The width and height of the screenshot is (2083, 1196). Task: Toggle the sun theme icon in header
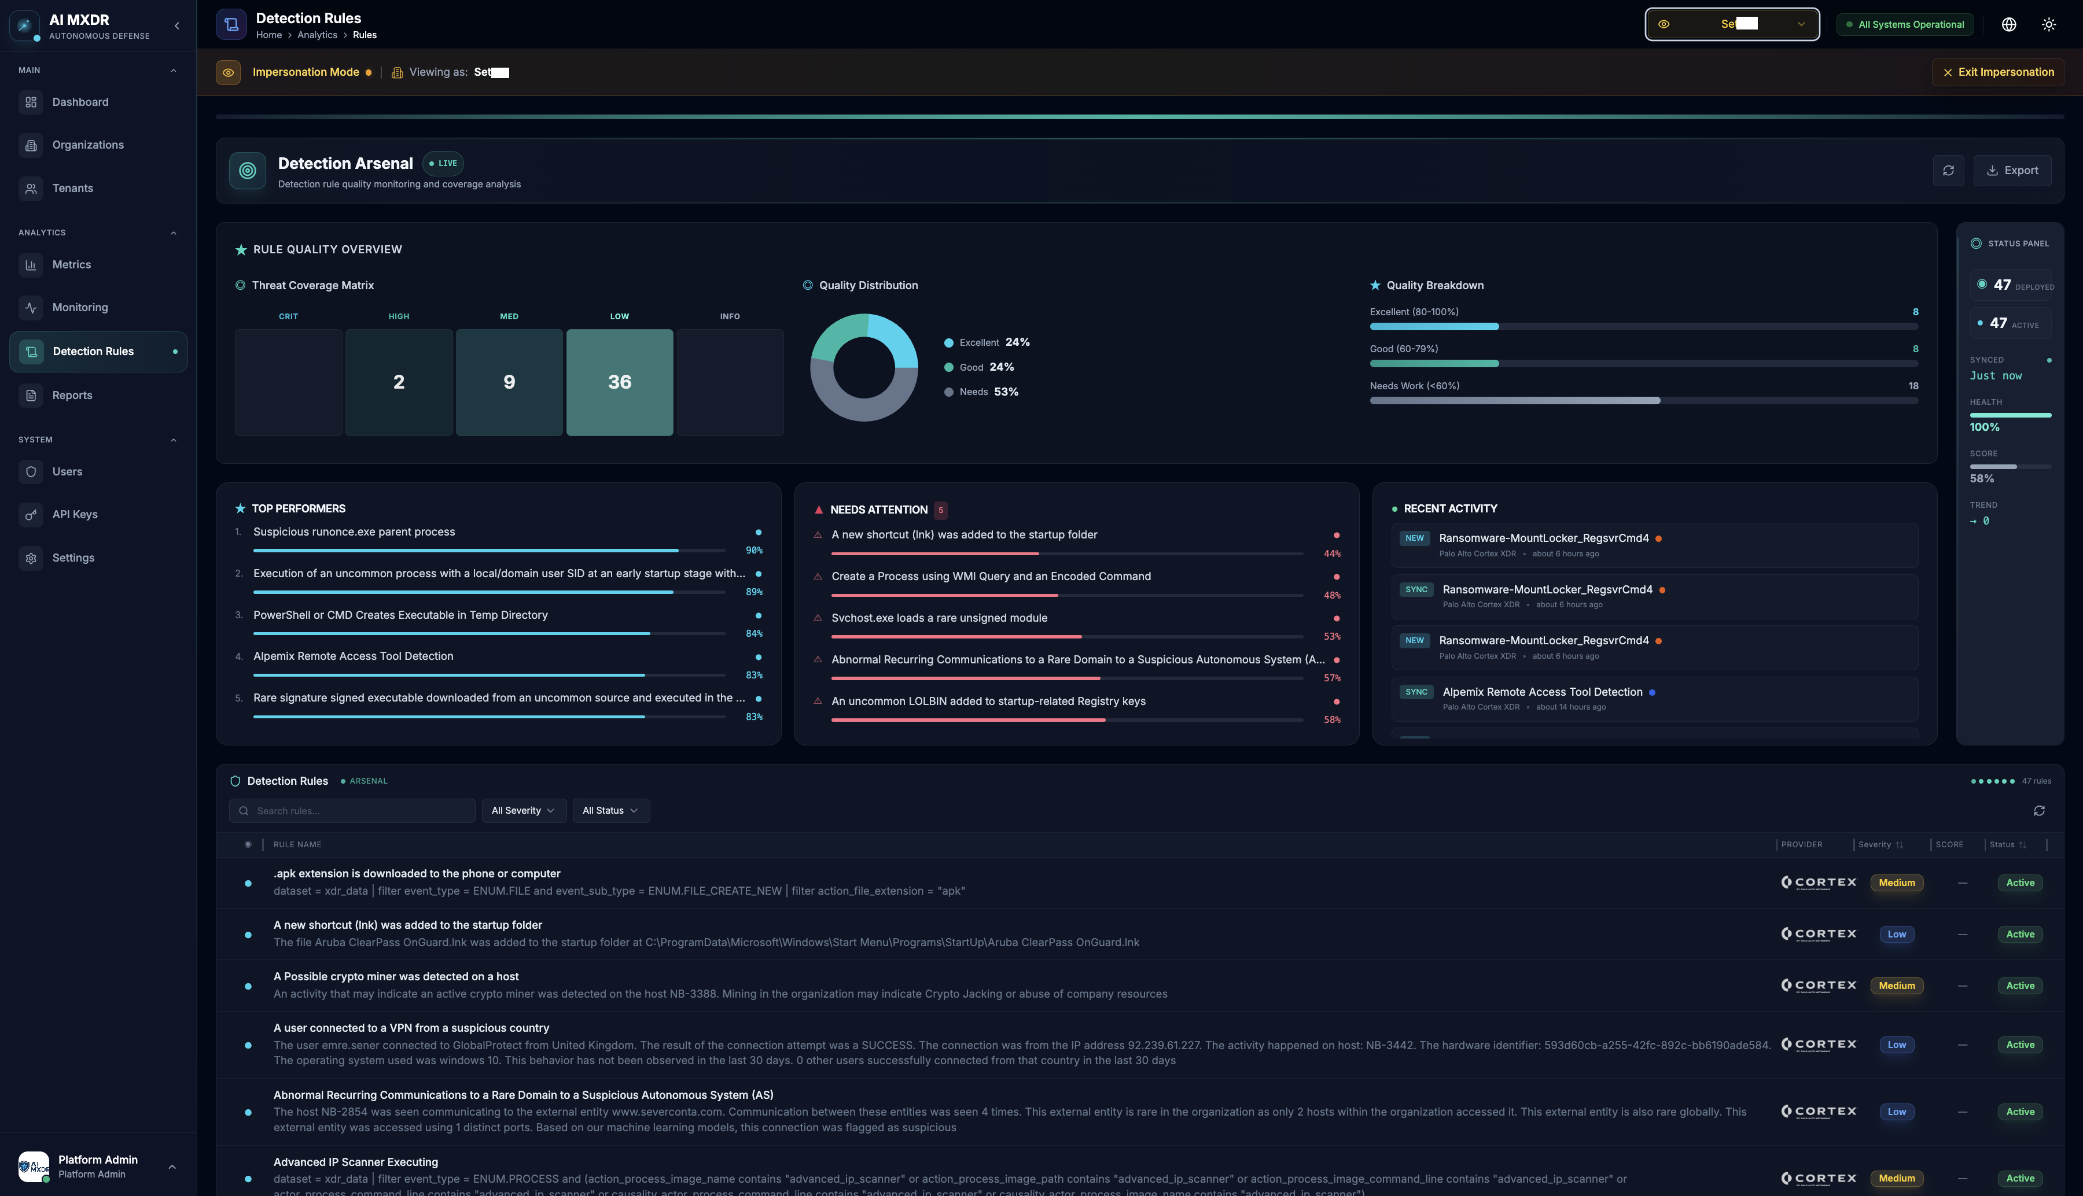(x=2048, y=25)
